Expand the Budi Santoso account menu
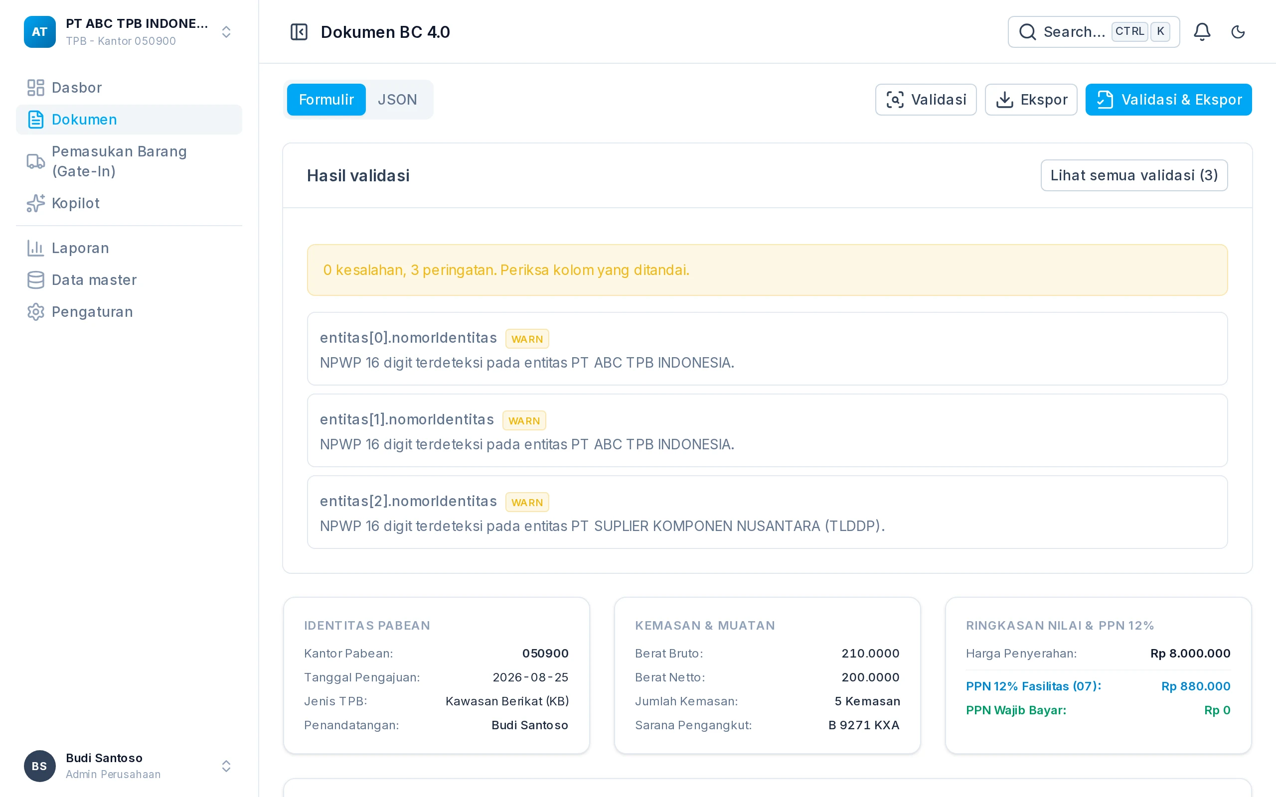Viewport: 1276px width, 797px height. point(226,766)
